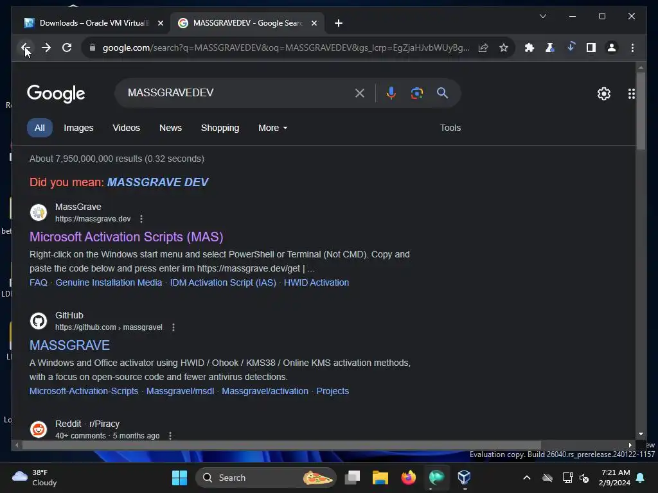The image size is (658, 493).
Task: Start voice search with microphone icon
Action: pyautogui.click(x=391, y=93)
